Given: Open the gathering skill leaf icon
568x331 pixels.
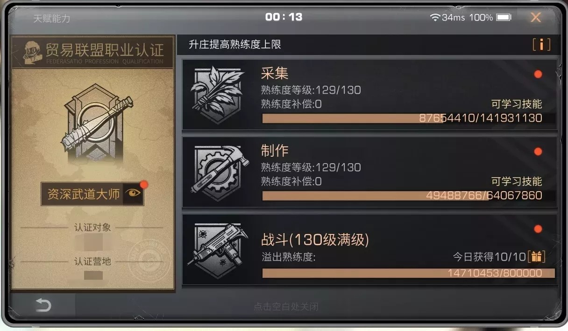Looking at the screenshot, I should (217, 94).
